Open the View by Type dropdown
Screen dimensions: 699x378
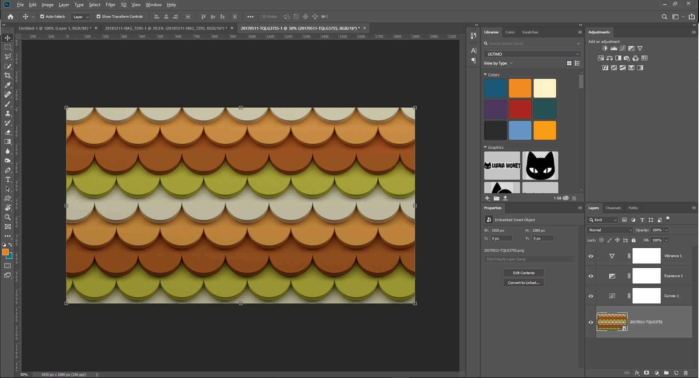(x=498, y=63)
